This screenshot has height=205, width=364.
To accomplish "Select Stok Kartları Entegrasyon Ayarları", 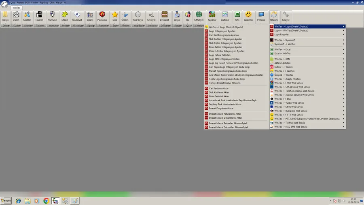I will pos(237,39).
